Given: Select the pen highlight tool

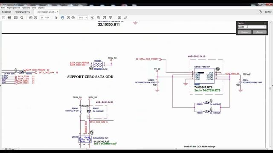Looking at the screenshot, I should tap(125, 18).
